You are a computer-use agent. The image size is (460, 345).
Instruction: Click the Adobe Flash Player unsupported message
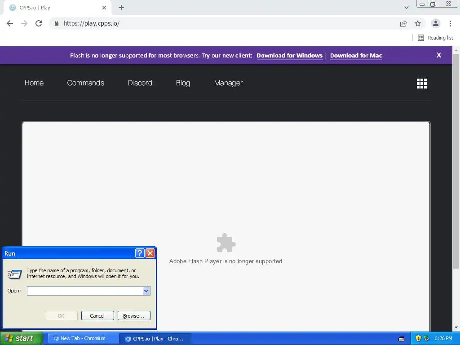pos(226,261)
